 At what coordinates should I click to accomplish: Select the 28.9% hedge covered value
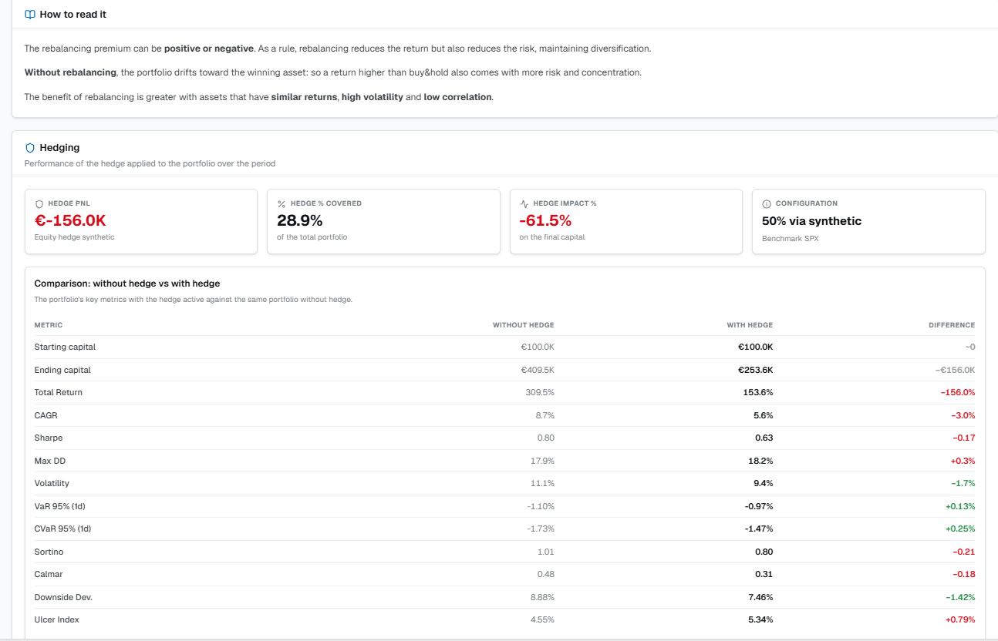coord(299,220)
